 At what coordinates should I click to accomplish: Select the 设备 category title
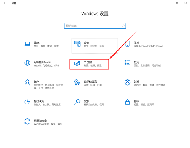pyautogui.click(x=86, y=43)
